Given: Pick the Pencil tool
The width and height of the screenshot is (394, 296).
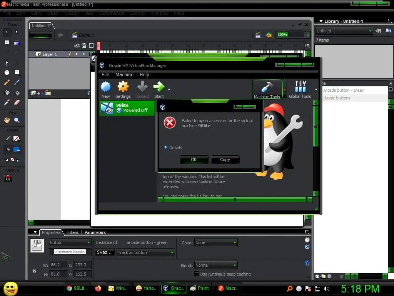Looking at the screenshot, I should (7, 82).
